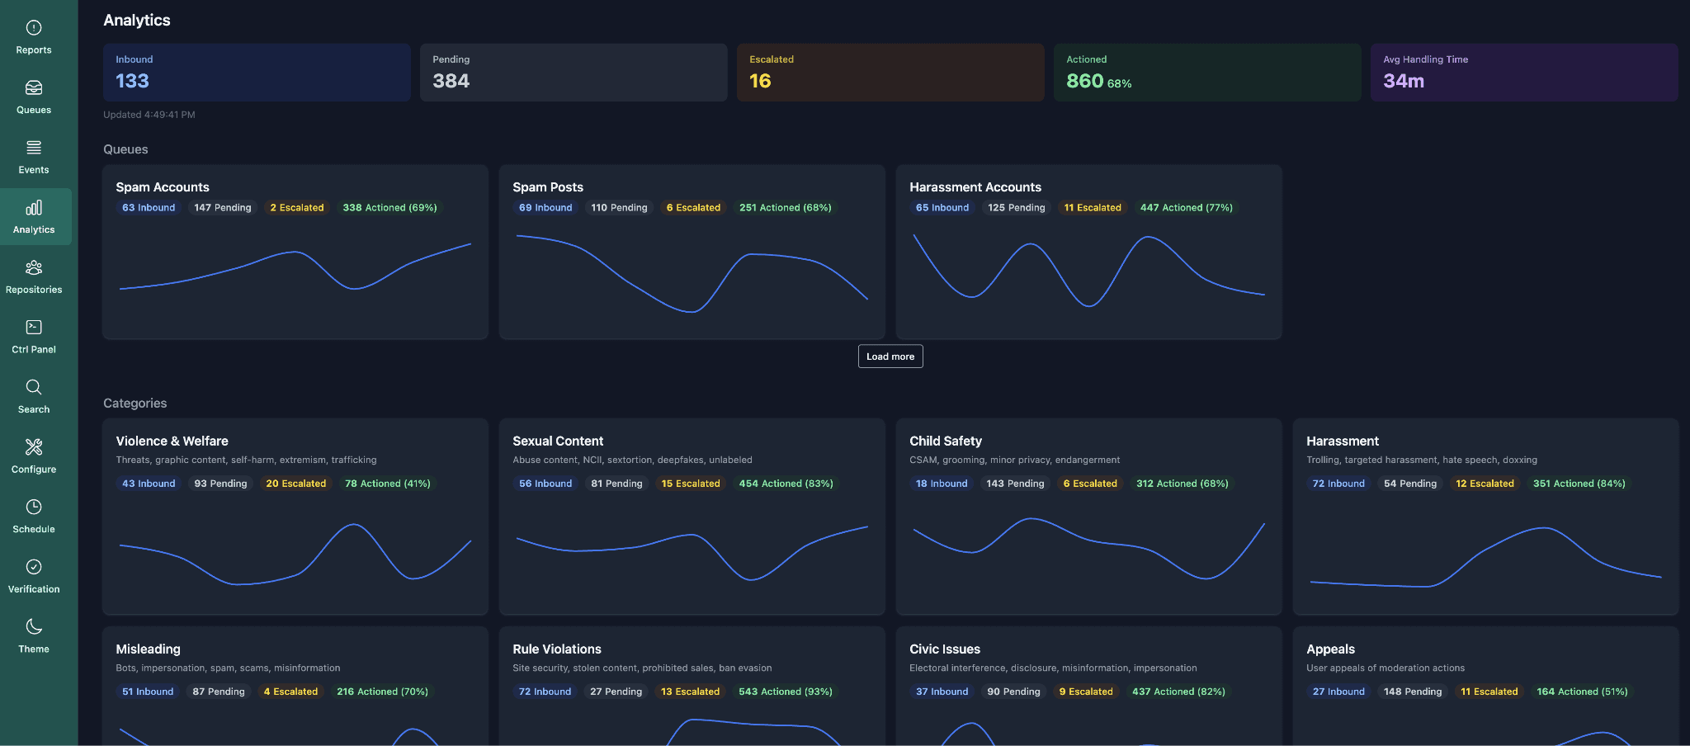Click the 338 Actioned (69%) badge
Image resolution: width=1690 pixels, height=746 pixels.
click(389, 208)
